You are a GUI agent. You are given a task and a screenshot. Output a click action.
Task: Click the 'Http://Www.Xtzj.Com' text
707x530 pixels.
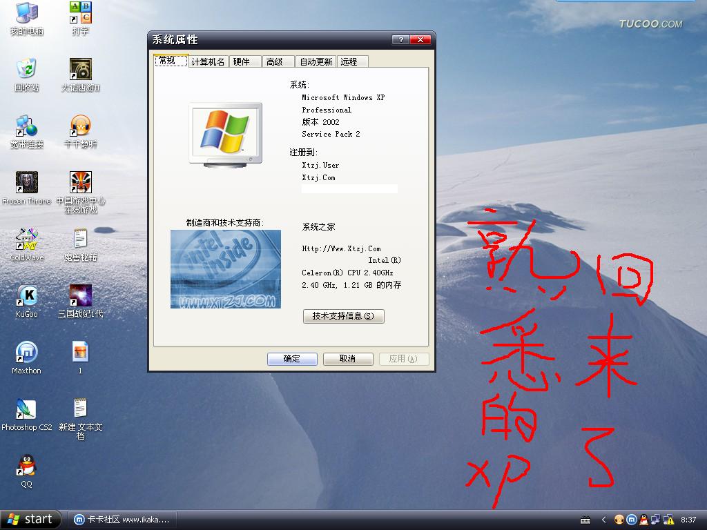(341, 248)
